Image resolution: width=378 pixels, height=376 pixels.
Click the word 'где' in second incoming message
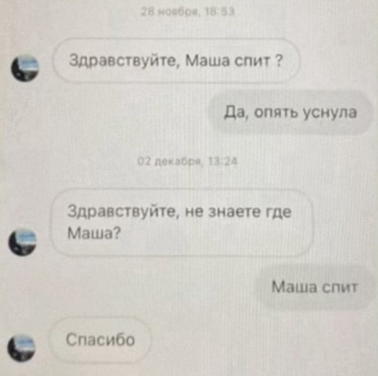(278, 213)
